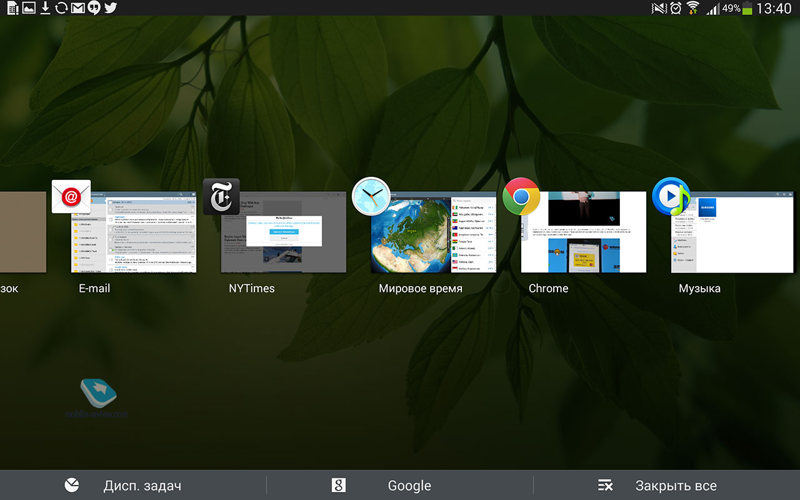Open Дисп. задач task manager
The image size is (800, 500).
pyautogui.click(x=133, y=486)
